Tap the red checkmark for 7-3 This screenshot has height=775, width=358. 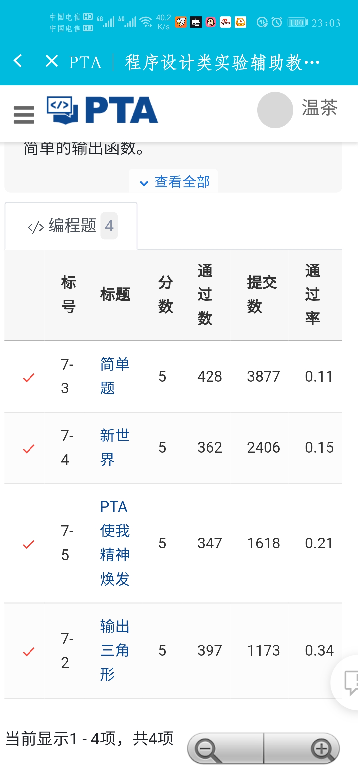[x=29, y=377]
